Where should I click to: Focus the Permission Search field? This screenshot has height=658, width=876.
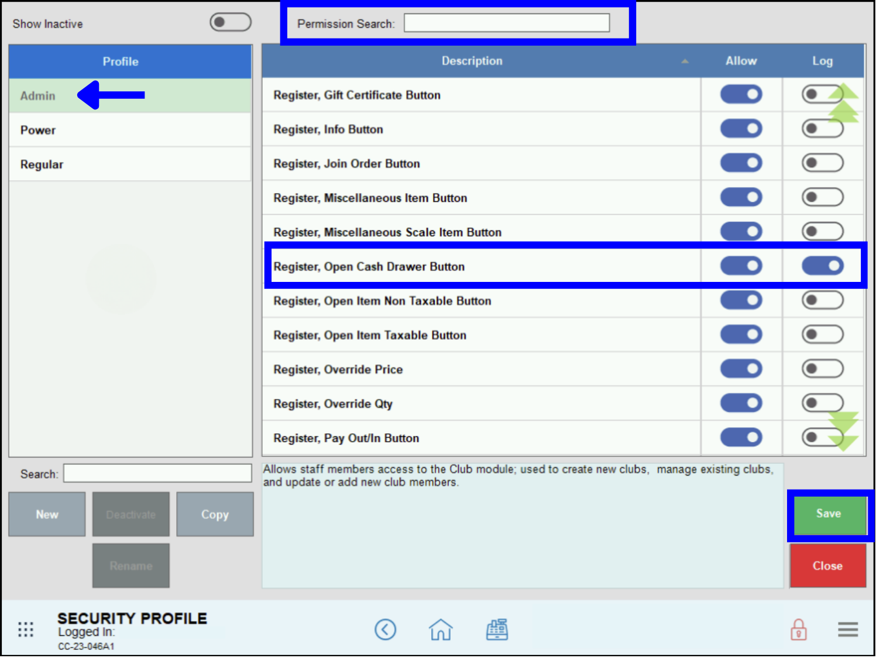click(x=507, y=23)
